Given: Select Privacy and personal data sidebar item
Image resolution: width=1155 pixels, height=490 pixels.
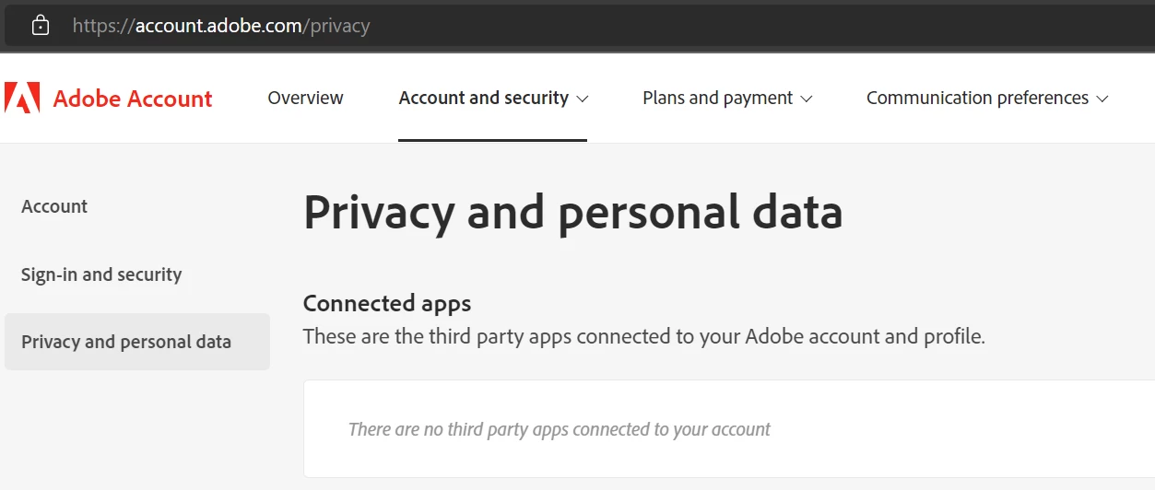Looking at the screenshot, I should pos(126,342).
